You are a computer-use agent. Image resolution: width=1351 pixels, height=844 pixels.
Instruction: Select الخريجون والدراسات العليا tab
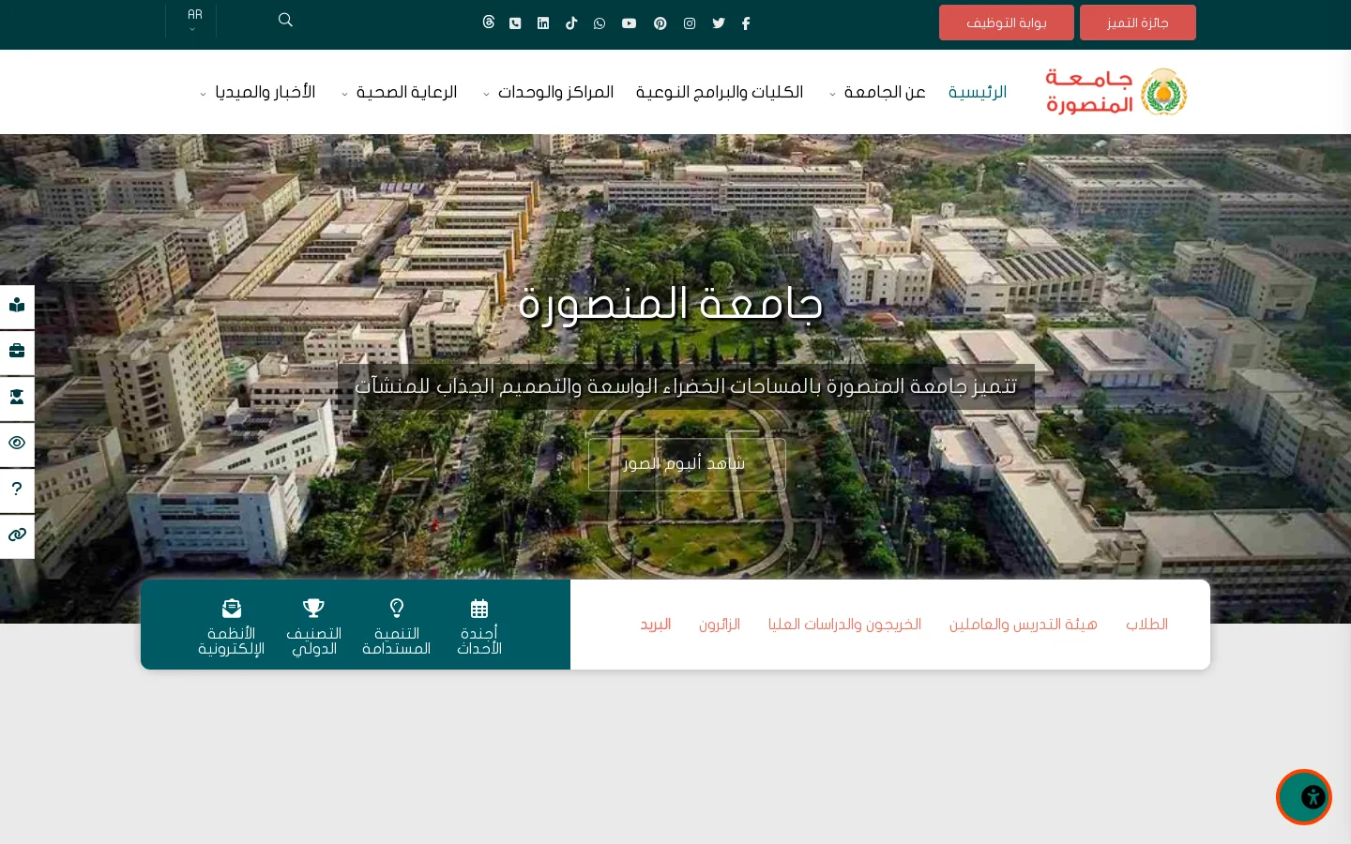point(844,625)
